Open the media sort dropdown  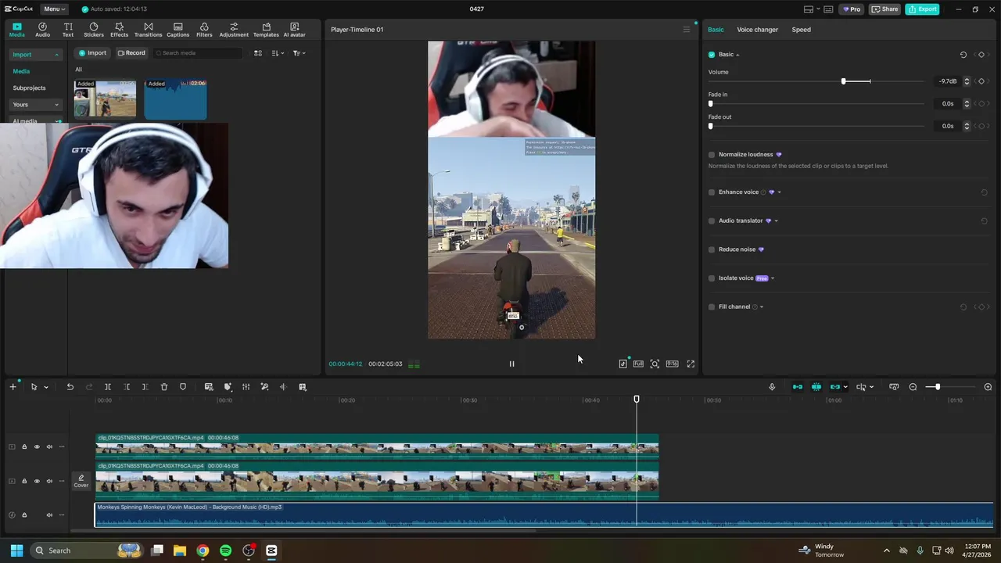[x=278, y=53]
